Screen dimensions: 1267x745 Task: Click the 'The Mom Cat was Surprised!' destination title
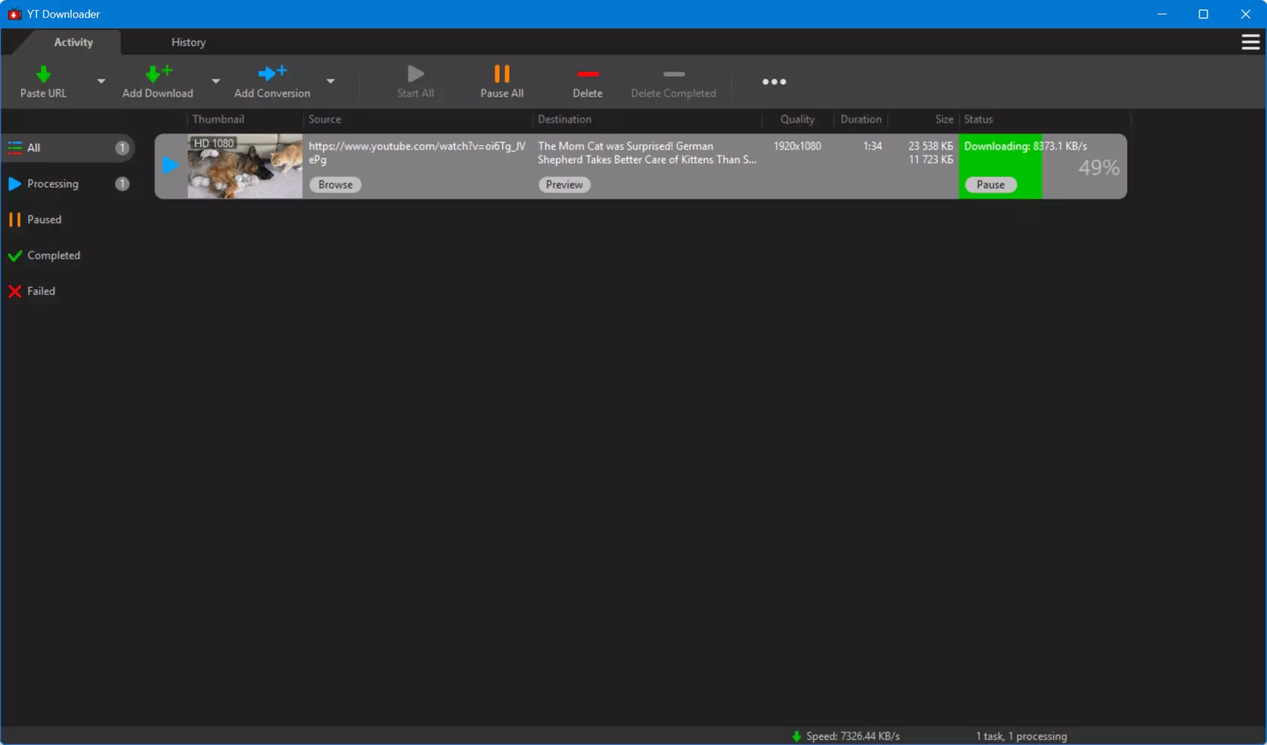click(x=647, y=153)
